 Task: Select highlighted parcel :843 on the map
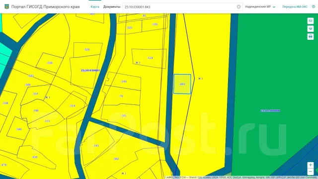(182, 84)
